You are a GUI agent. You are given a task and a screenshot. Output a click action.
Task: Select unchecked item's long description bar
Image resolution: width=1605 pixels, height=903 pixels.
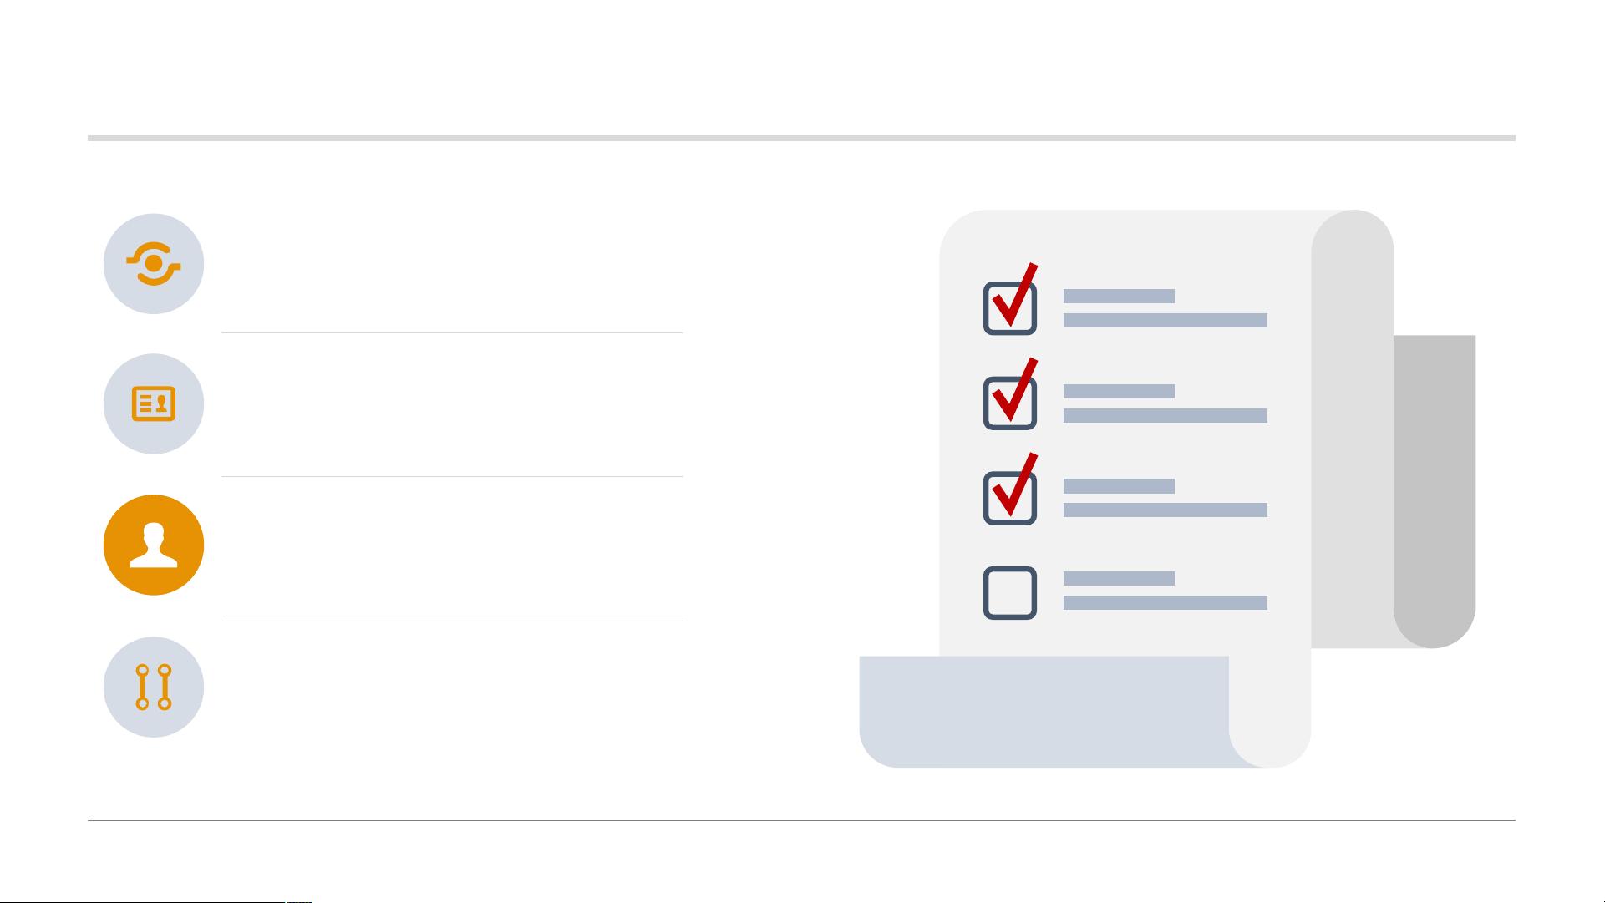point(1165,602)
